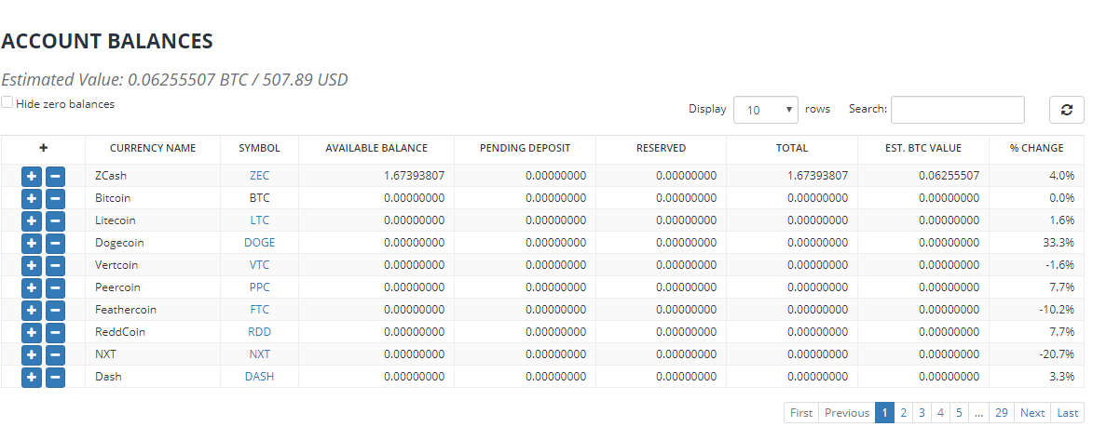Open the RDD symbol link

[259, 332]
